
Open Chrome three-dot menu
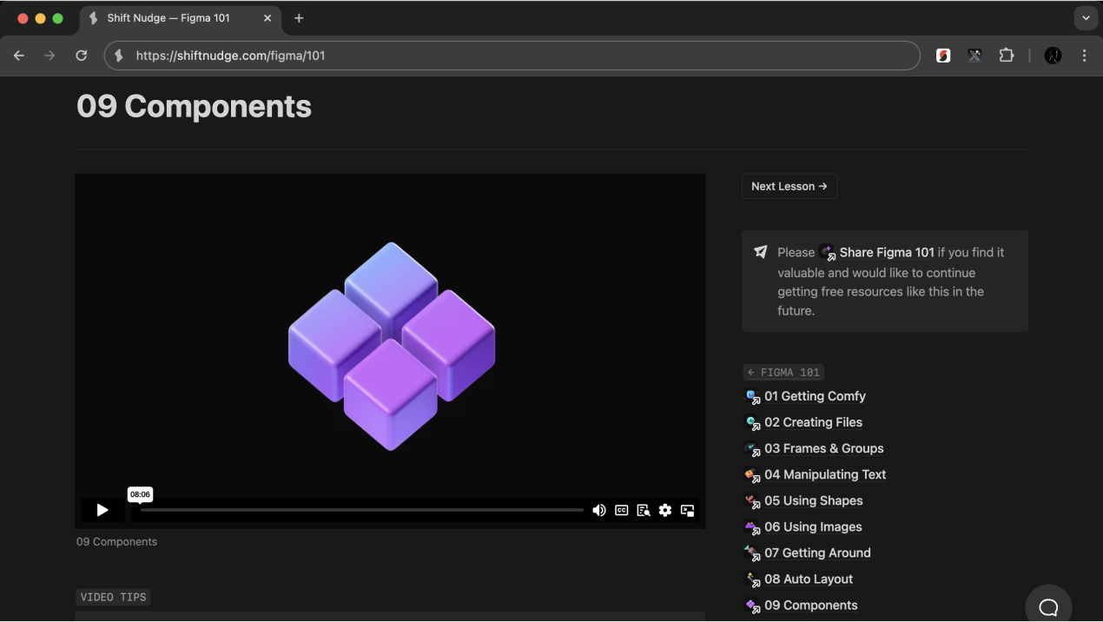1084,56
